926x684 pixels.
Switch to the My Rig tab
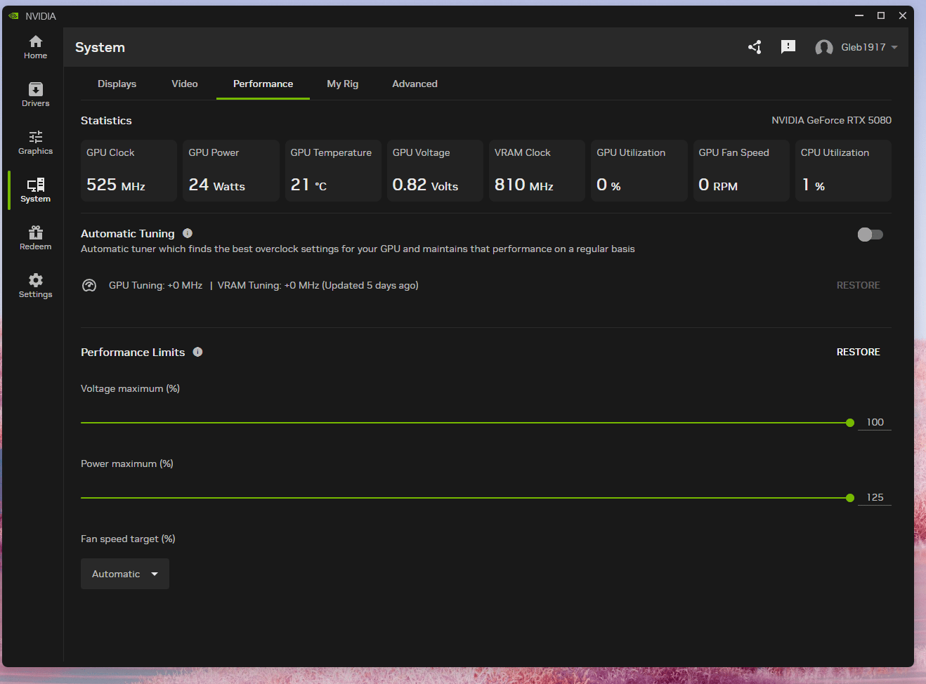coord(343,84)
